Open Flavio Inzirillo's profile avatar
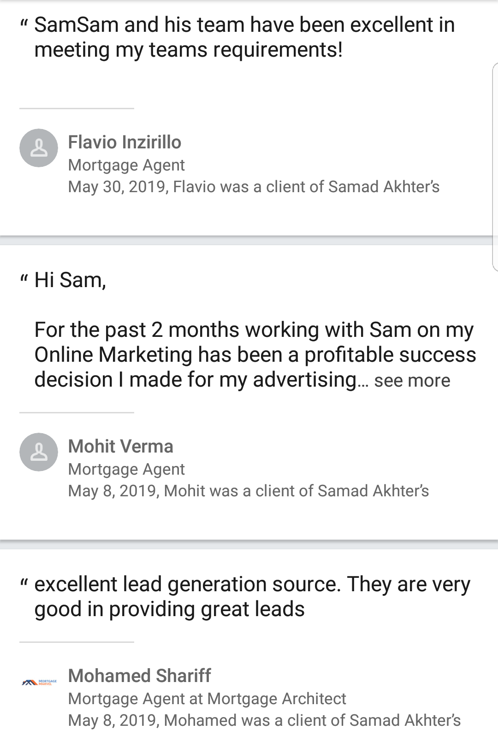 coord(39,148)
